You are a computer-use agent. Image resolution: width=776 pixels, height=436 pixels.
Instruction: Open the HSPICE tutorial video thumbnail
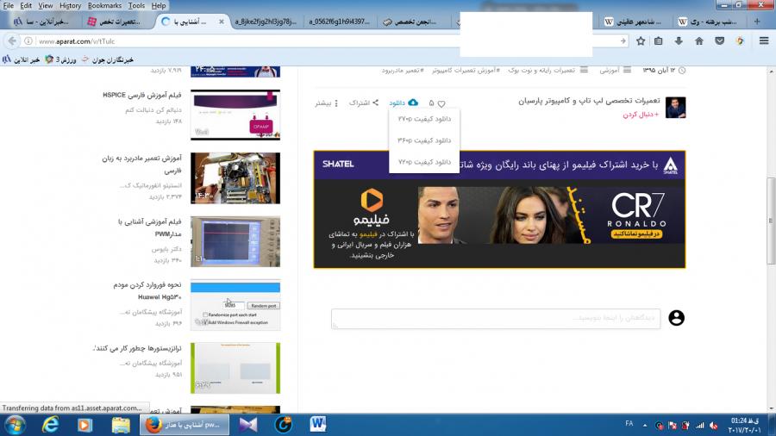(235, 115)
